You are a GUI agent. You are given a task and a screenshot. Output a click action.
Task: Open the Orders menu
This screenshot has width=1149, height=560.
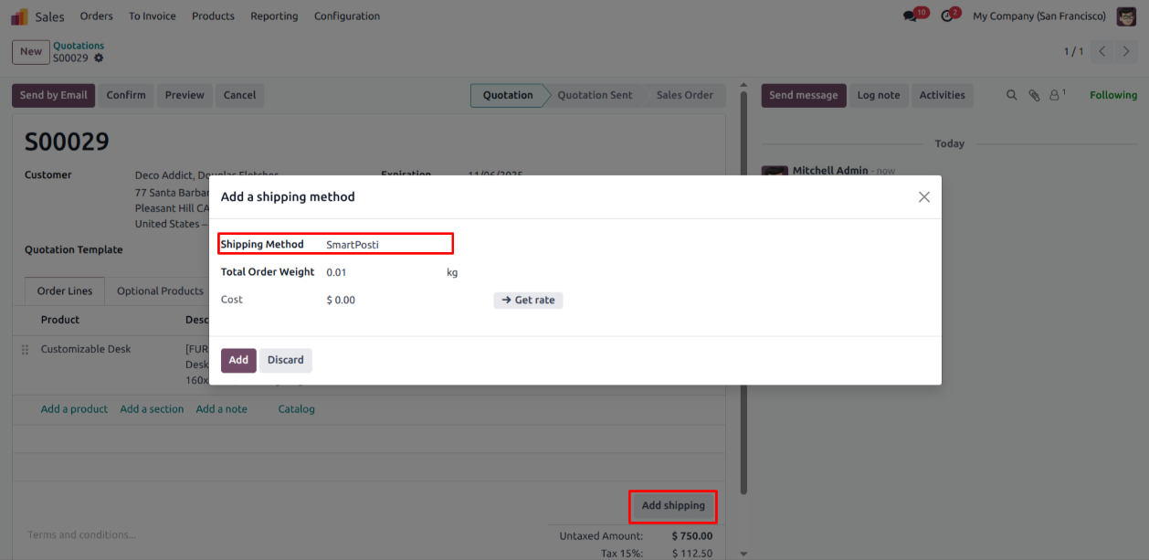(96, 16)
